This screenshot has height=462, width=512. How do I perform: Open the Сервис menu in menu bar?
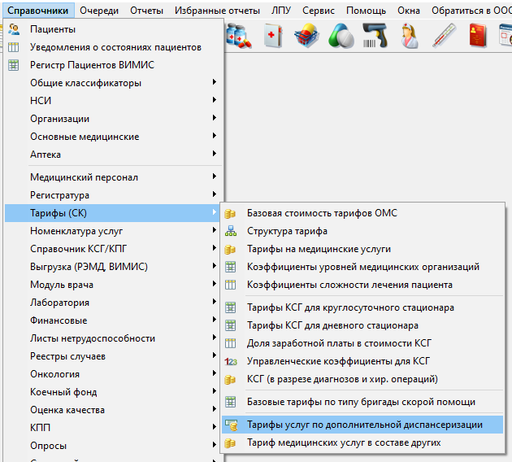318,11
